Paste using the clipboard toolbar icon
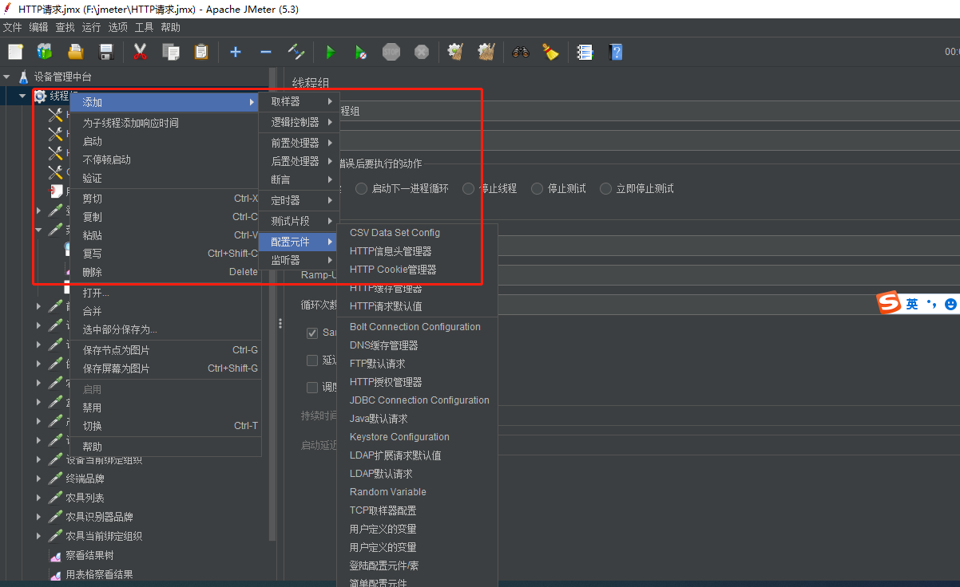This screenshot has width=960, height=587. coord(201,52)
